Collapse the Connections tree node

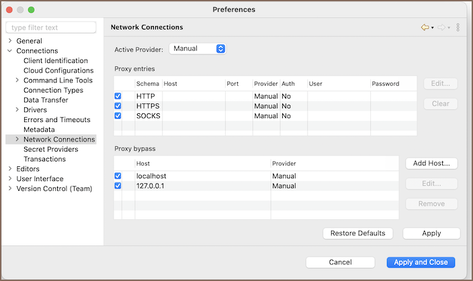10,51
